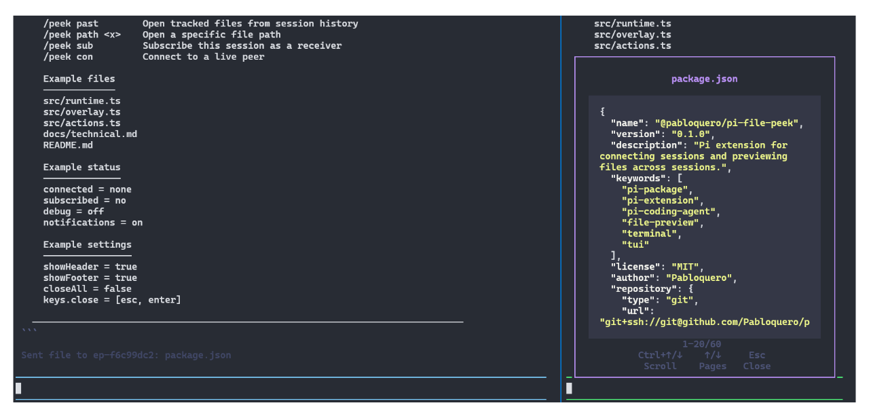Click the "version": "0.1.0" line

663,134
